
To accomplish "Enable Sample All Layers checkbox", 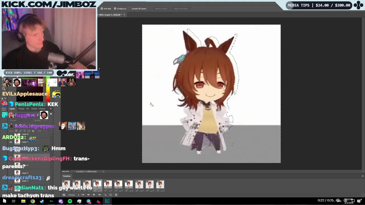I will tap(130, 9).
